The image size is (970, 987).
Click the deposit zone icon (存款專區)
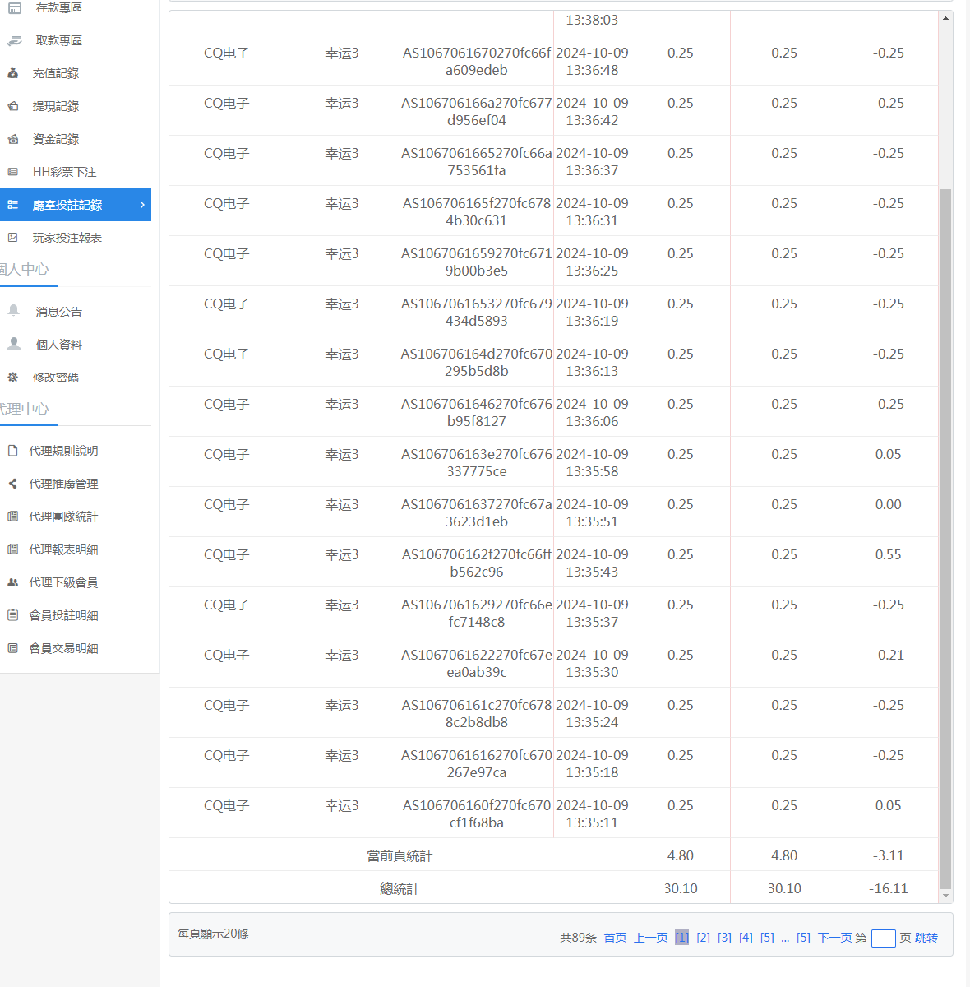pos(14,7)
